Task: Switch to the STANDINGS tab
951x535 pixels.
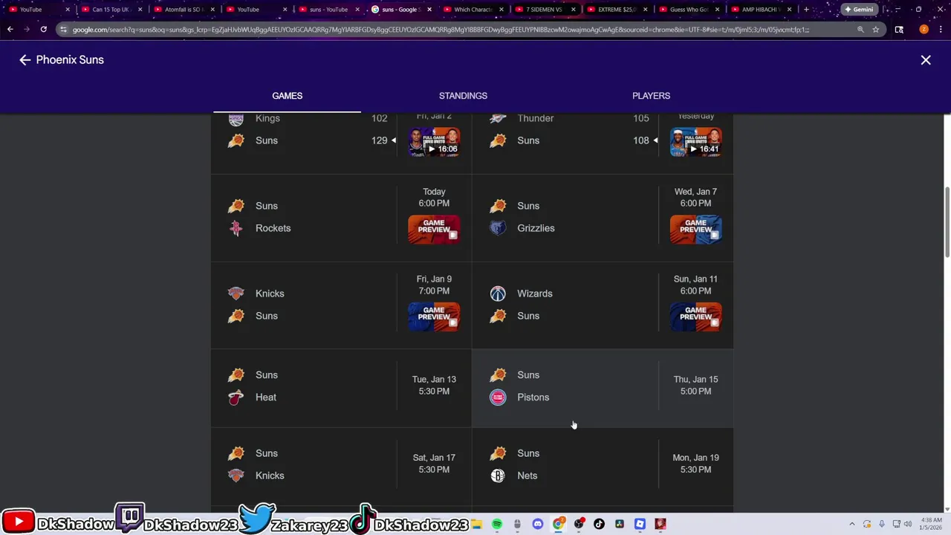Action: click(463, 96)
